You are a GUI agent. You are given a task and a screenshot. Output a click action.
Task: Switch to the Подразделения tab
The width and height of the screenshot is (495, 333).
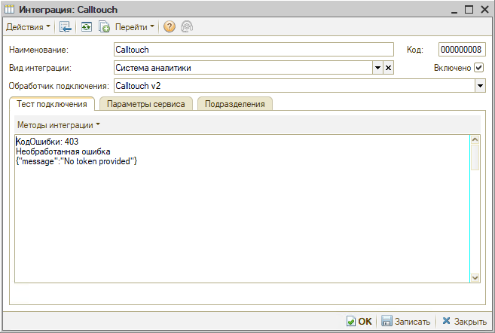(x=234, y=104)
